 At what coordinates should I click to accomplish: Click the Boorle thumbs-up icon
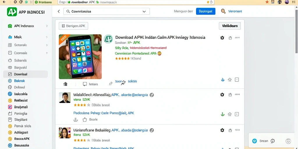(85, 120)
